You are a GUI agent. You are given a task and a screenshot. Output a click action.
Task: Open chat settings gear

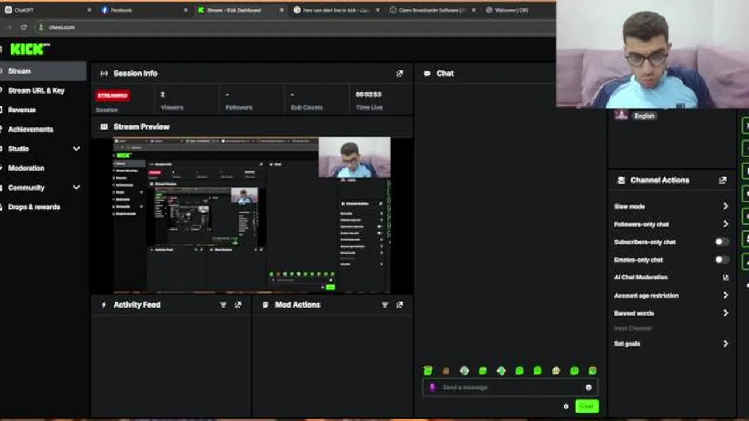tap(566, 406)
